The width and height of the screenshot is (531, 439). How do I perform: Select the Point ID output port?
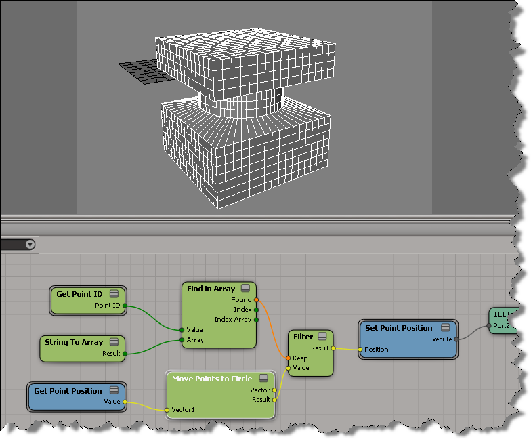coord(125,306)
